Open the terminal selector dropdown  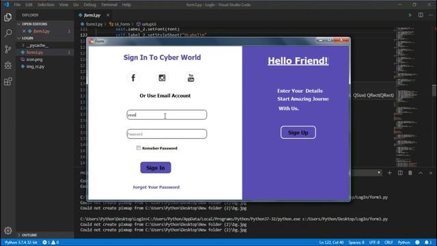pyautogui.click(x=367, y=173)
